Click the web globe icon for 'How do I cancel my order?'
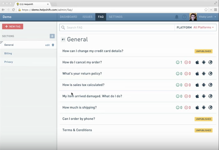The height and width of the screenshot is (150, 219). click(x=210, y=62)
